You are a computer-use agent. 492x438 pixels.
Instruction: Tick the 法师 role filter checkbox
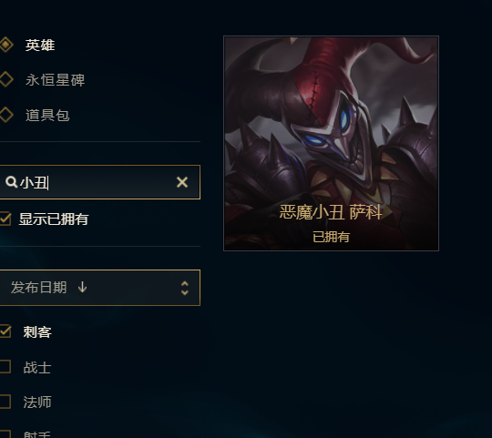[5, 402]
